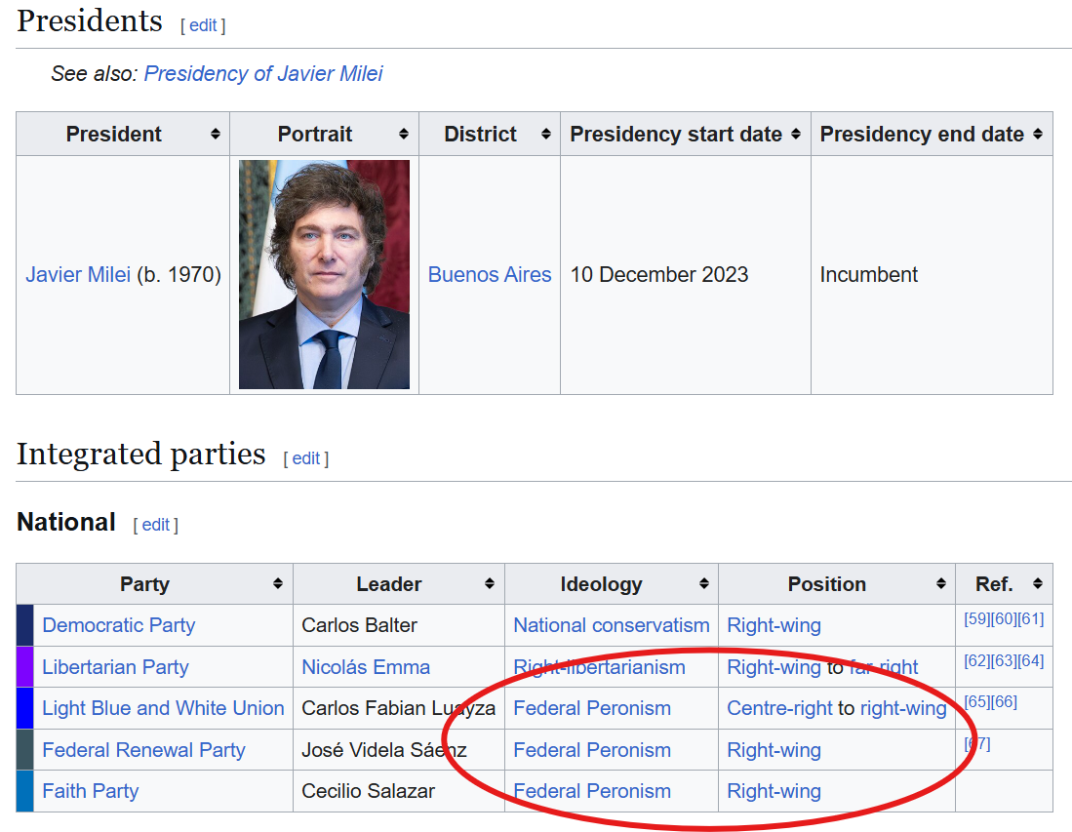
Task: Open Faith Party link
Action: [x=91, y=790]
